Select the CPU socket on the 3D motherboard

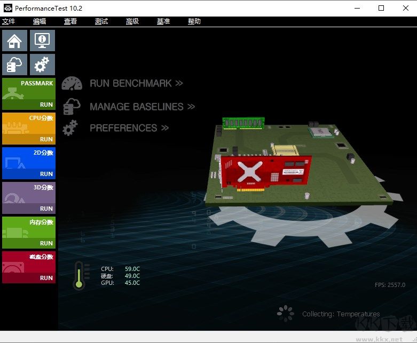tap(321, 132)
